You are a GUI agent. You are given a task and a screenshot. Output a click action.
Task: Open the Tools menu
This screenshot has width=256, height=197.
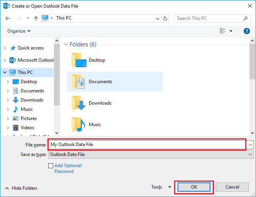point(161,187)
